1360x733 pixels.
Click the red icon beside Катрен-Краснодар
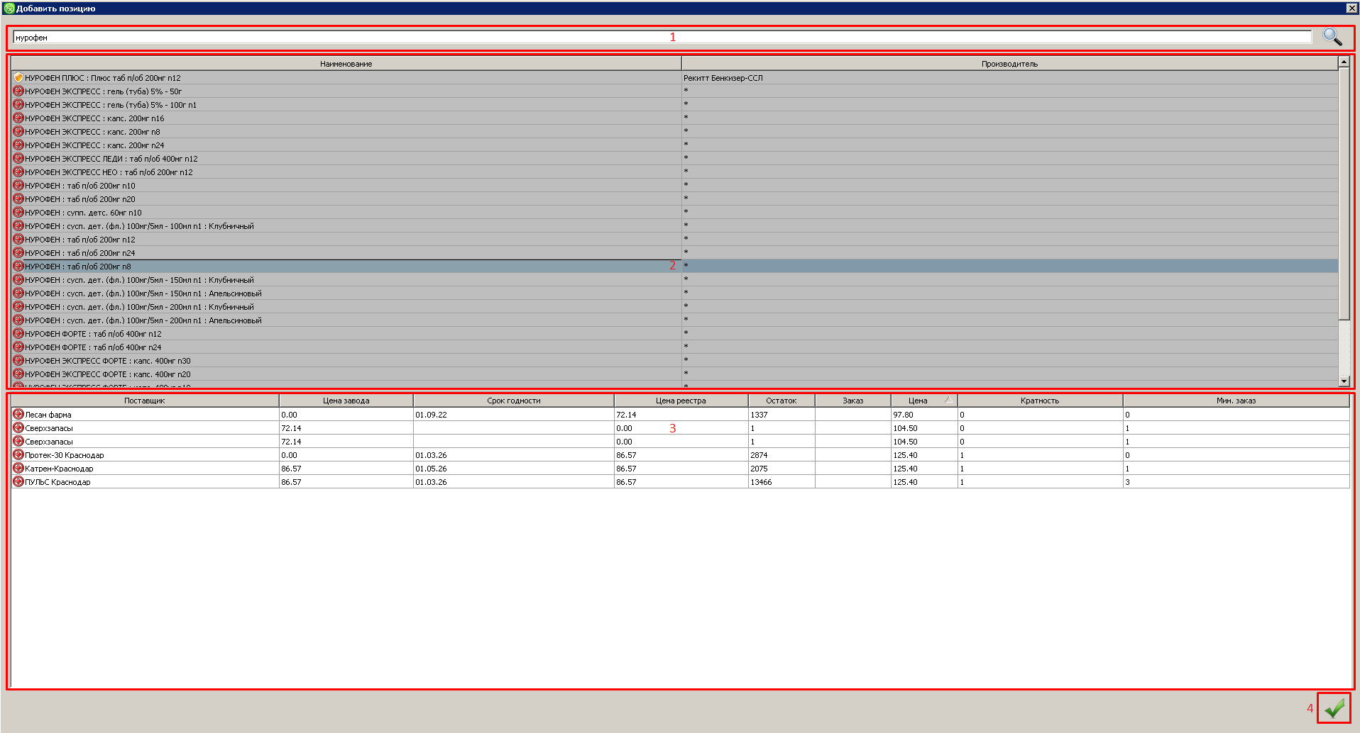[x=18, y=469]
